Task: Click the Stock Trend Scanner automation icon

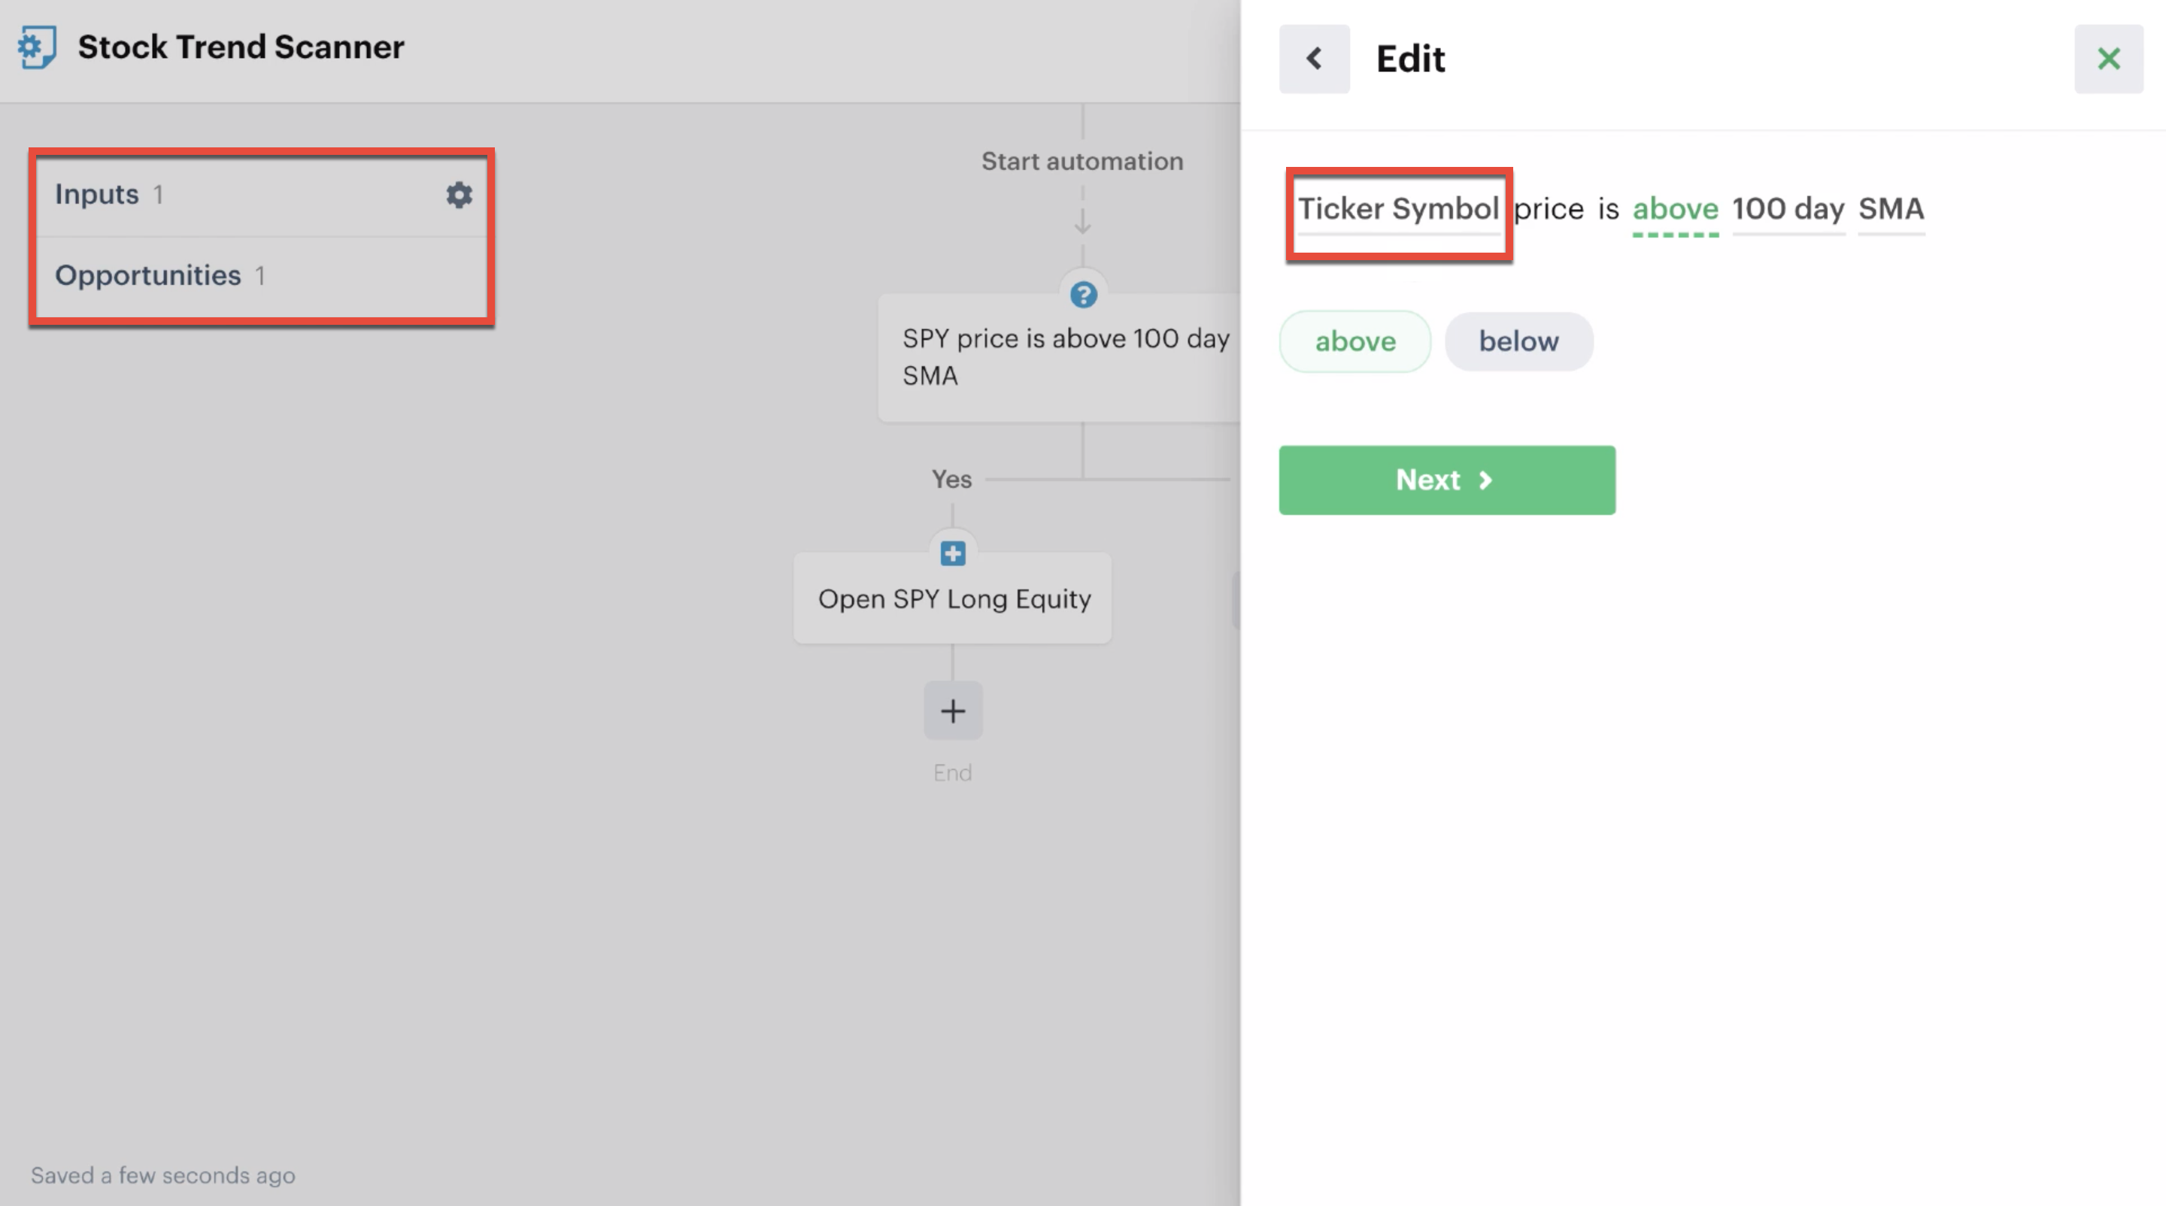Action: point(37,47)
